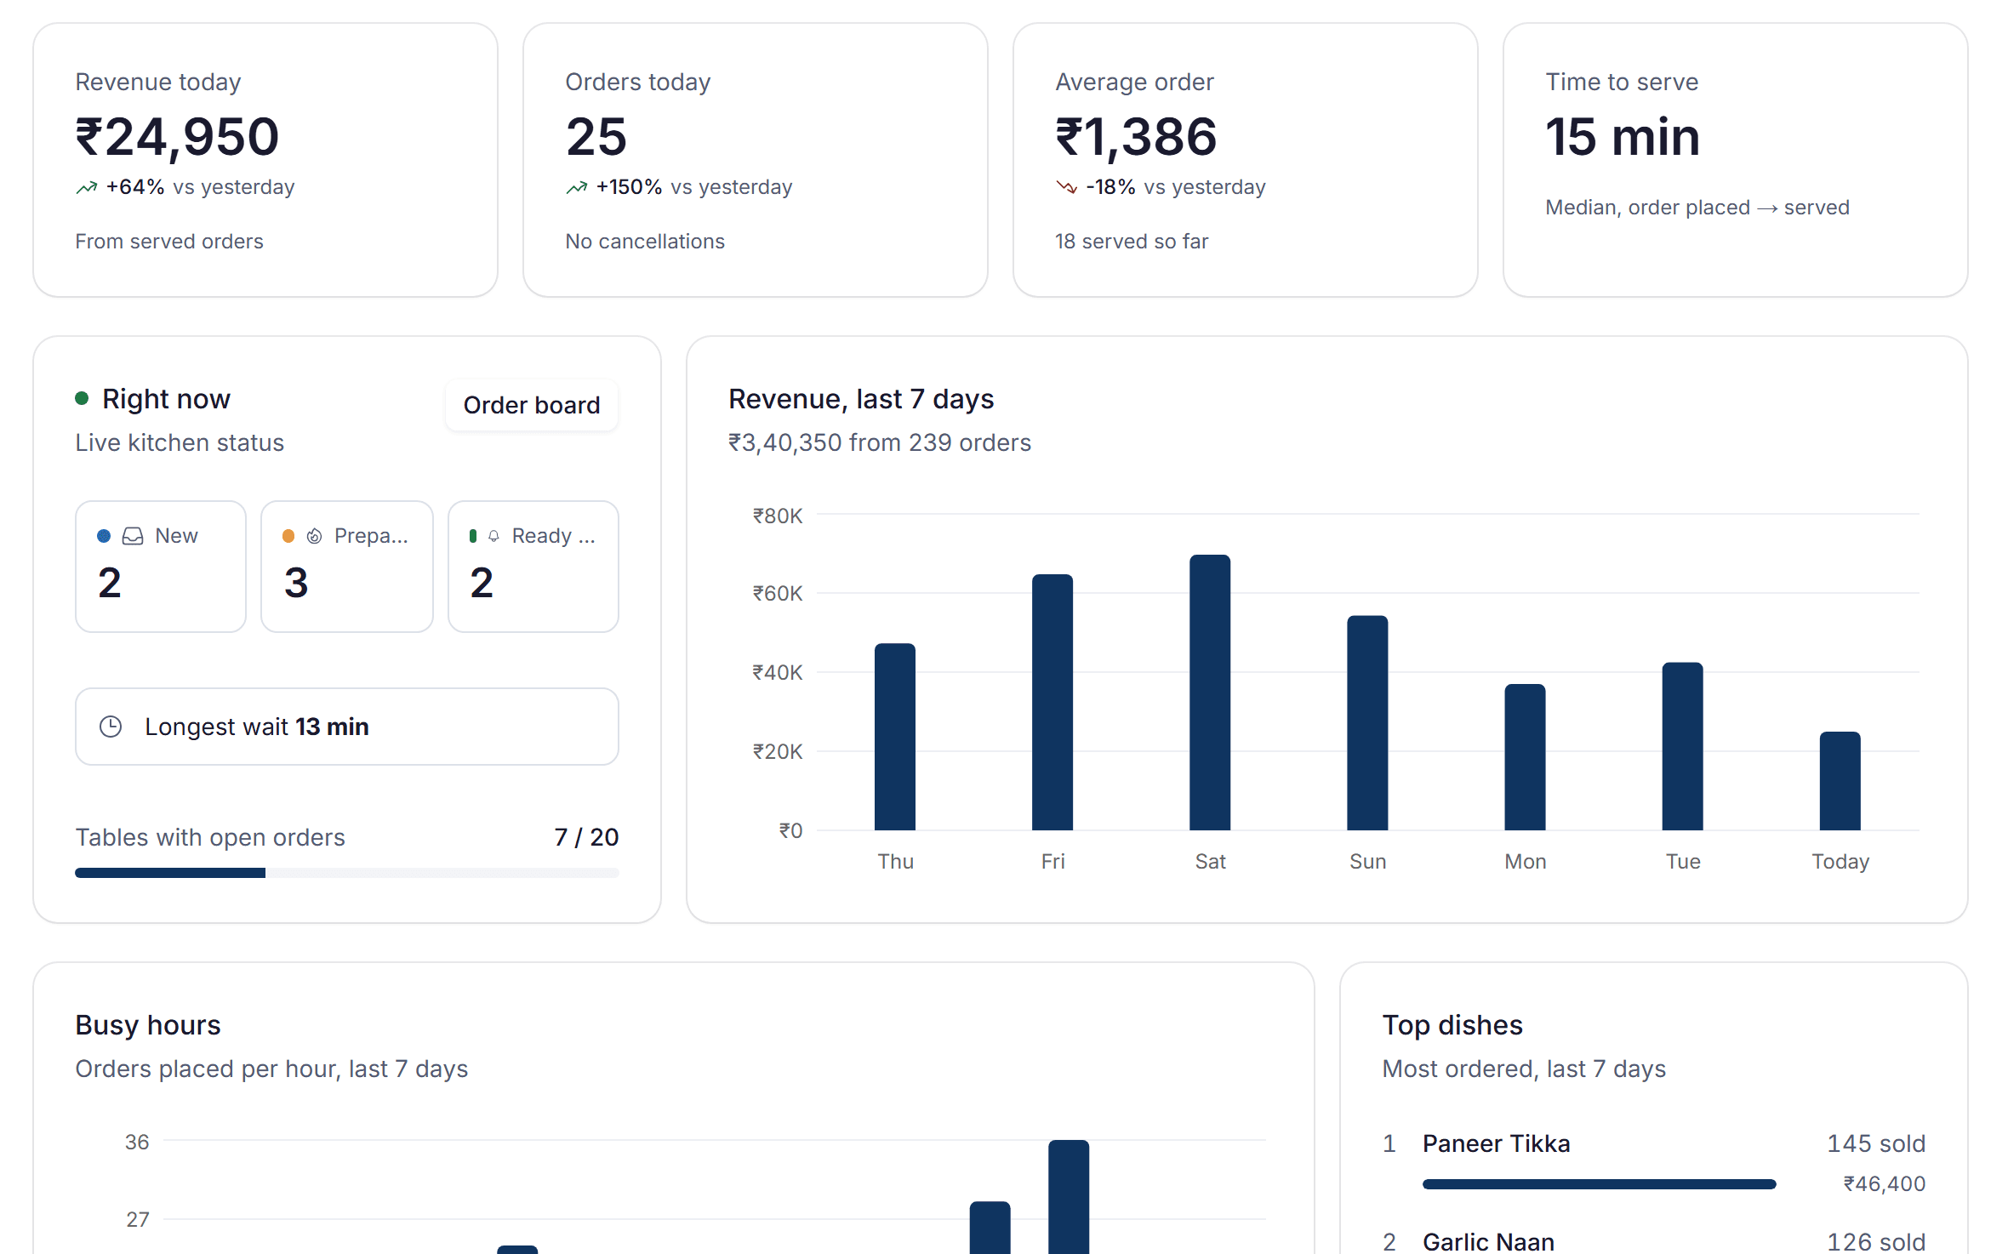2008x1254 pixels.
Task: Click the Mon revenue bar
Action: pos(1525,757)
